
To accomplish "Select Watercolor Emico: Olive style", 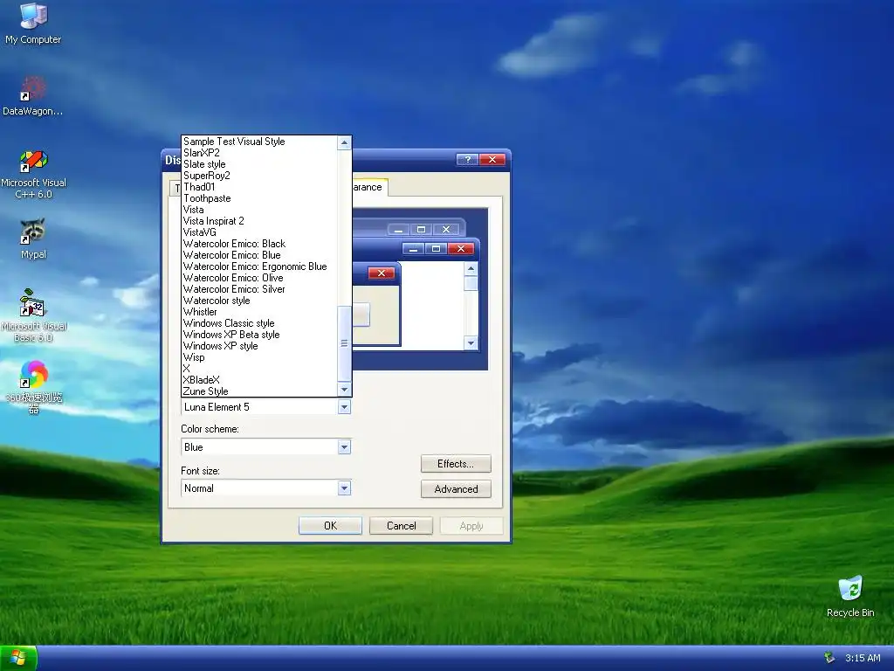I will (x=259, y=278).
